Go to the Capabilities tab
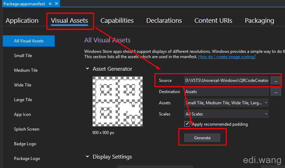285x168 pixels. pos(117,21)
